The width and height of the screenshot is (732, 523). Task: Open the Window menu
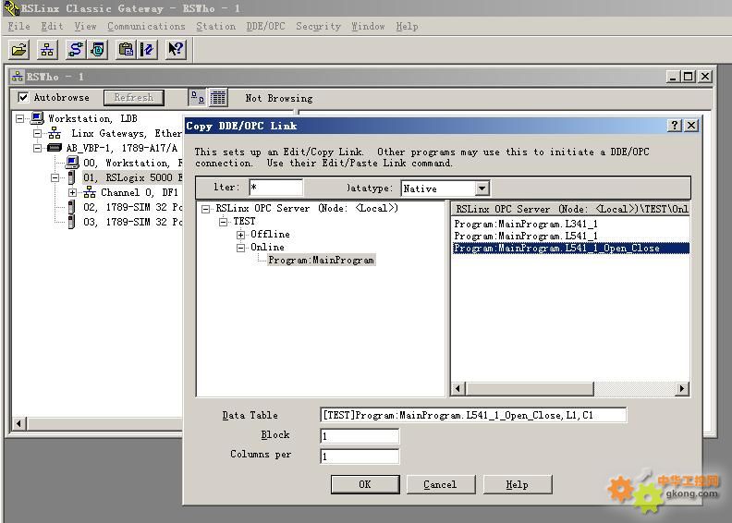[369, 26]
